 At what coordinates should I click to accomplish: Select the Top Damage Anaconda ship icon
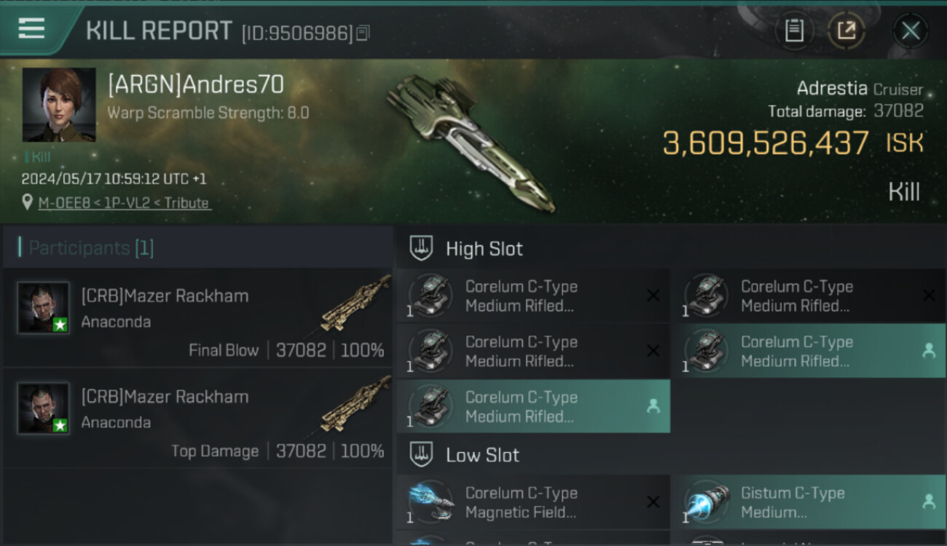(x=355, y=406)
